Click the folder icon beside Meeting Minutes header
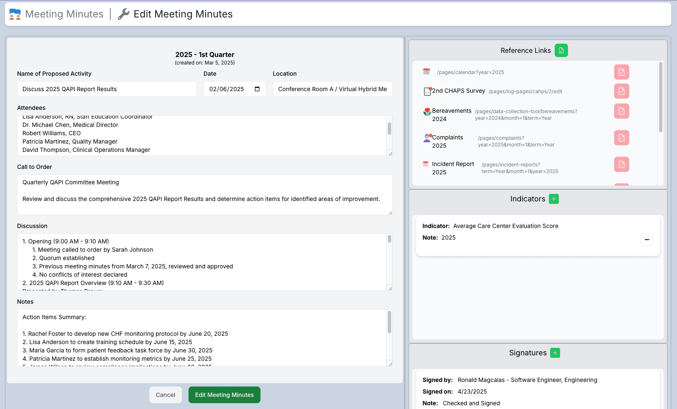The width and height of the screenshot is (677, 409). (14, 14)
